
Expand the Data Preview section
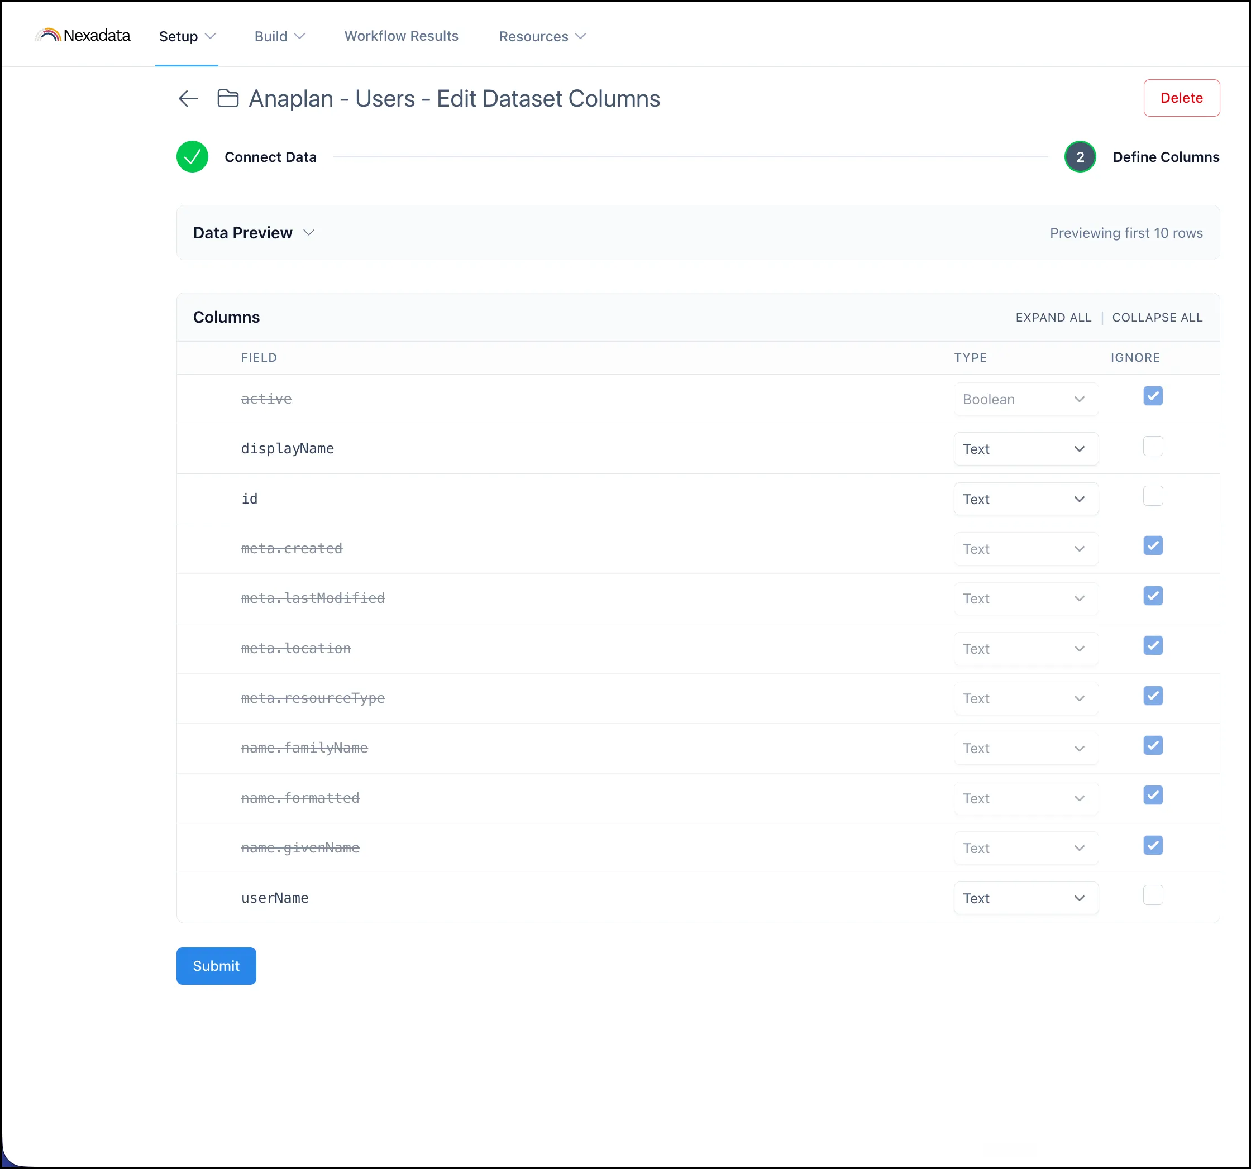coord(254,233)
